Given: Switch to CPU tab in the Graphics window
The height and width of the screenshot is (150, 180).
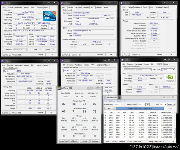Looking at the screenshot, I should [124, 64].
